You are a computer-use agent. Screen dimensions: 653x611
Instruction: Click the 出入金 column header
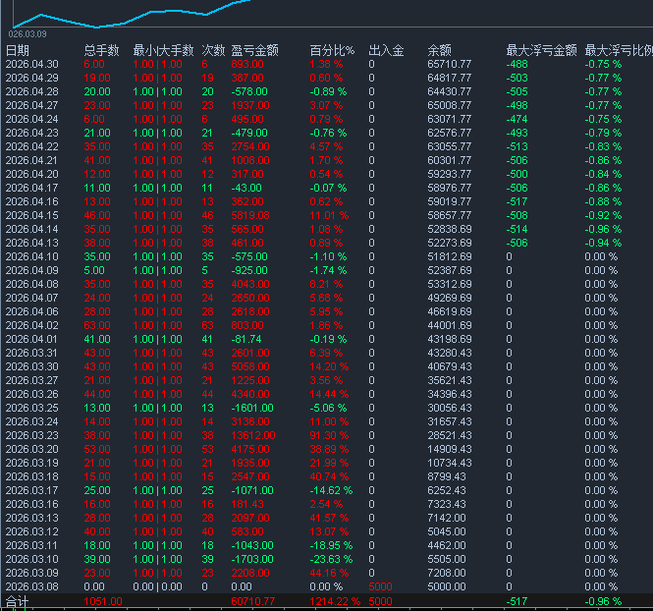(x=386, y=50)
